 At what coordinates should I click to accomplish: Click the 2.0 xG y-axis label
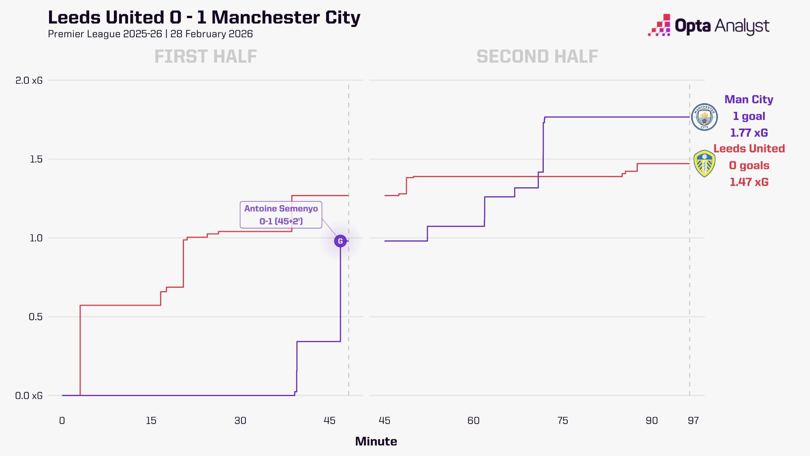tap(29, 80)
